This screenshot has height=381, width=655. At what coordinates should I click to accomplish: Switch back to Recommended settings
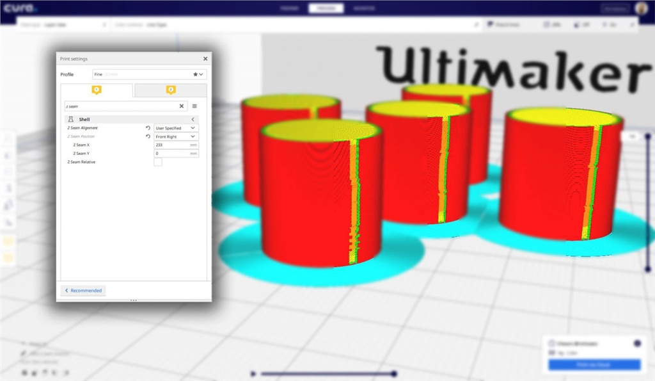[x=83, y=291]
